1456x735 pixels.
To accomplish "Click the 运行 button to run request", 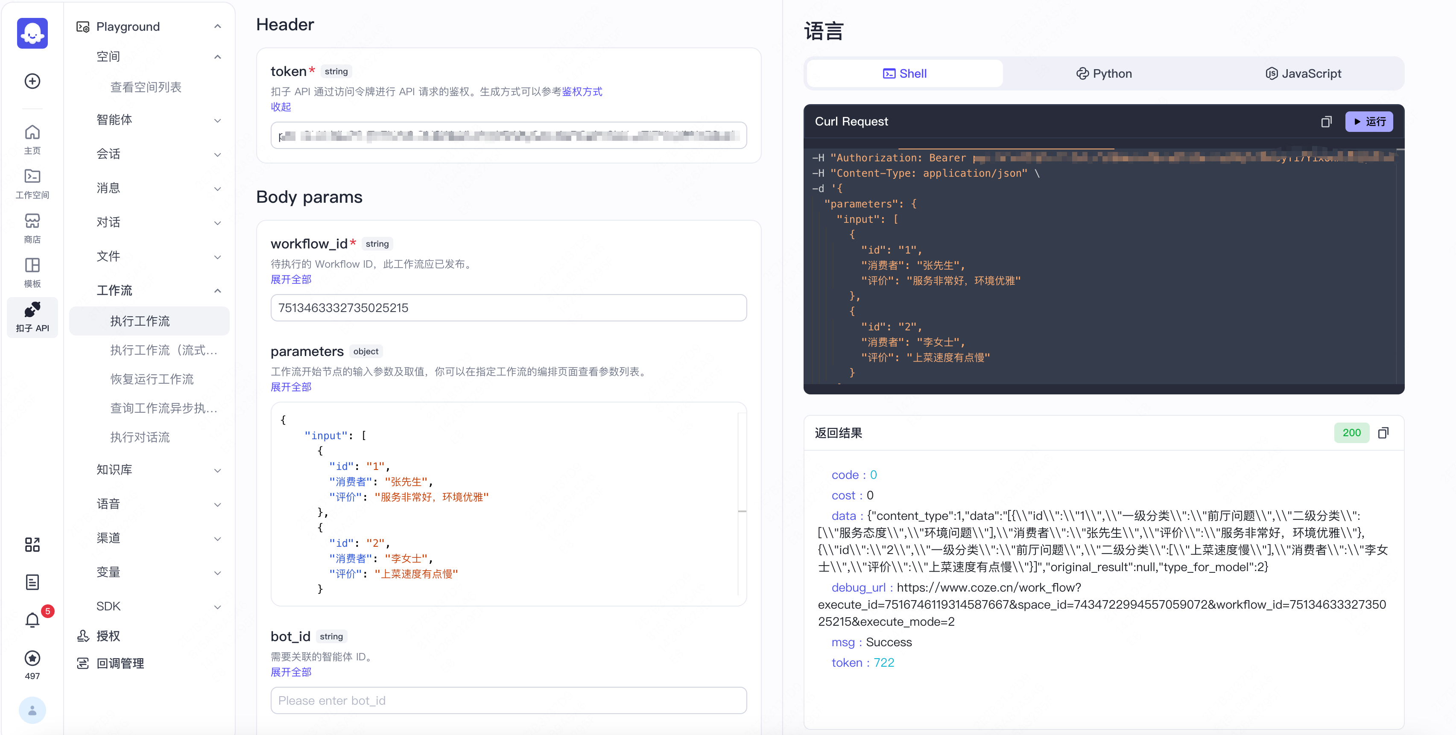I will click(x=1369, y=122).
